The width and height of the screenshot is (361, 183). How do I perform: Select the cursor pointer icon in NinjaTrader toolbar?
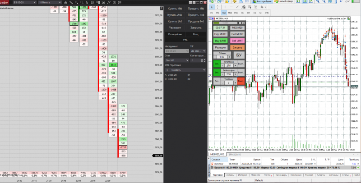point(87,3)
